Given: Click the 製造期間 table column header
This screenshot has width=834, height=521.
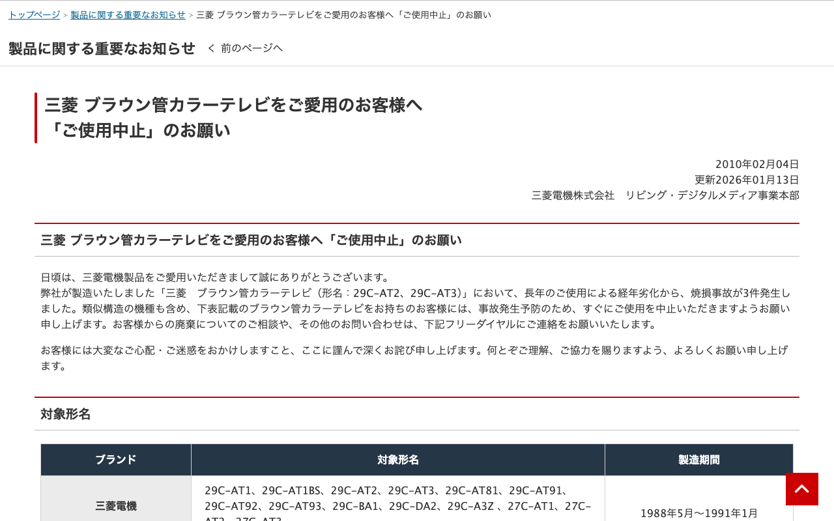Looking at the screenshot, I should tap(699, 460).
